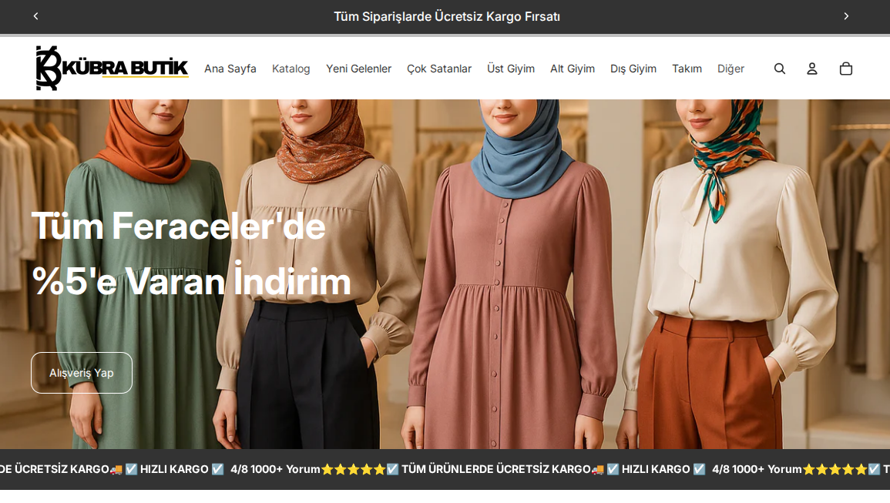Image resolution: width=890 pixels, height=503 pixels.
Task: Click the Kübra Butik logo
Action: 112,68
